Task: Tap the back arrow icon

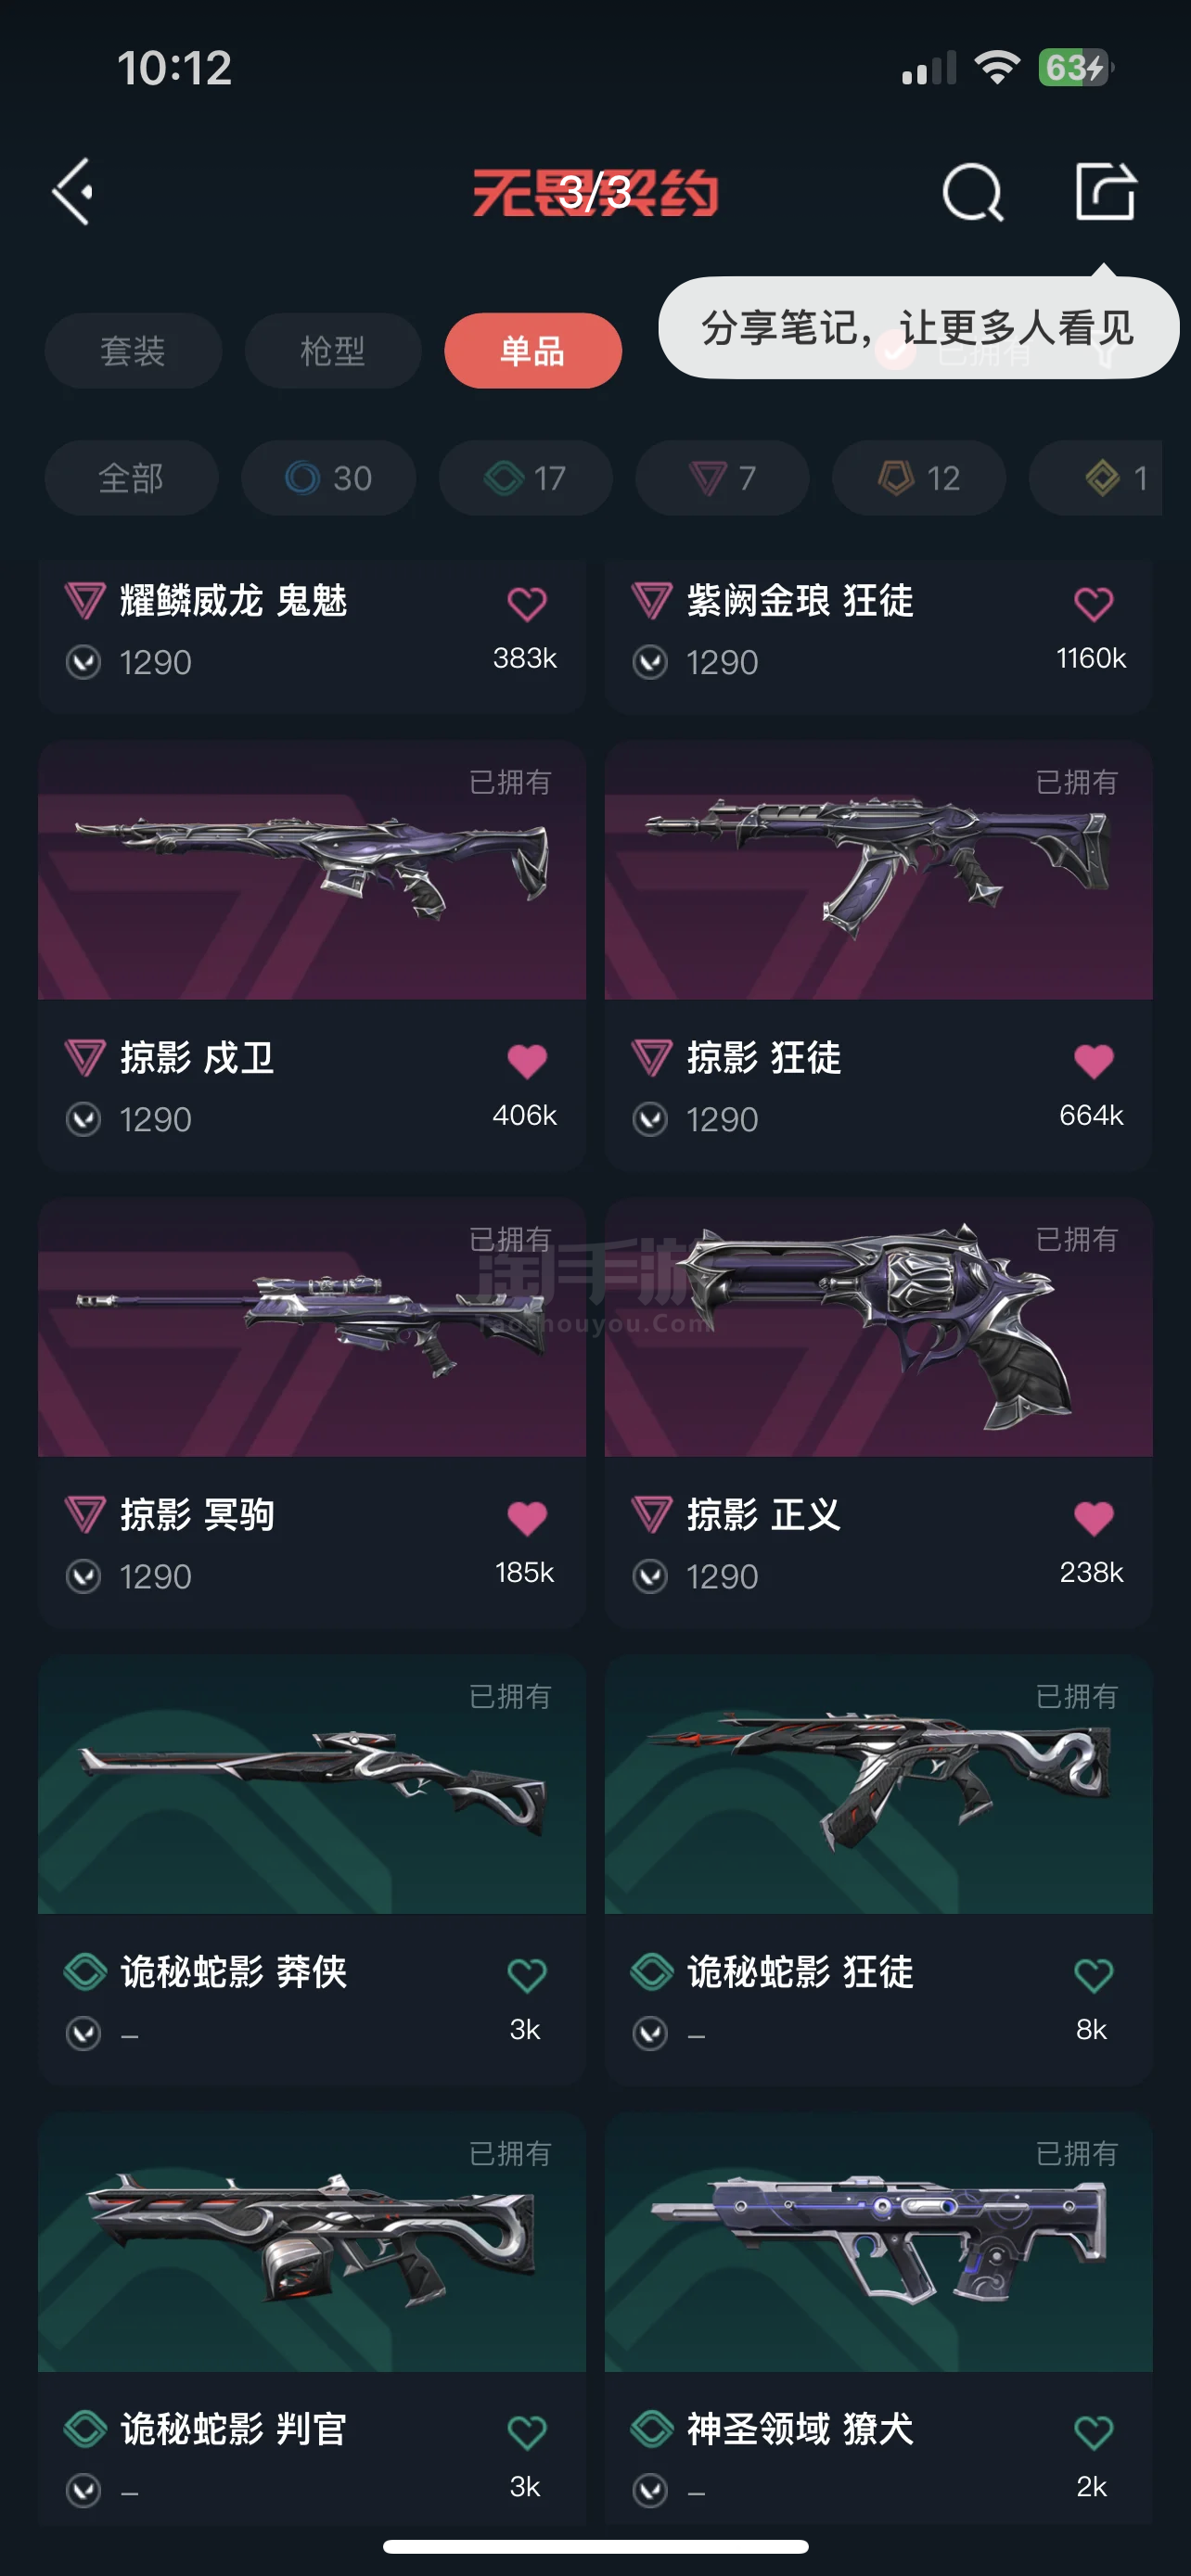Action: (x=74, y=191)
